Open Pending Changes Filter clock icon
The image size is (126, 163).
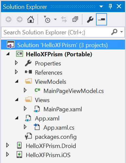(x=47, y=19)
